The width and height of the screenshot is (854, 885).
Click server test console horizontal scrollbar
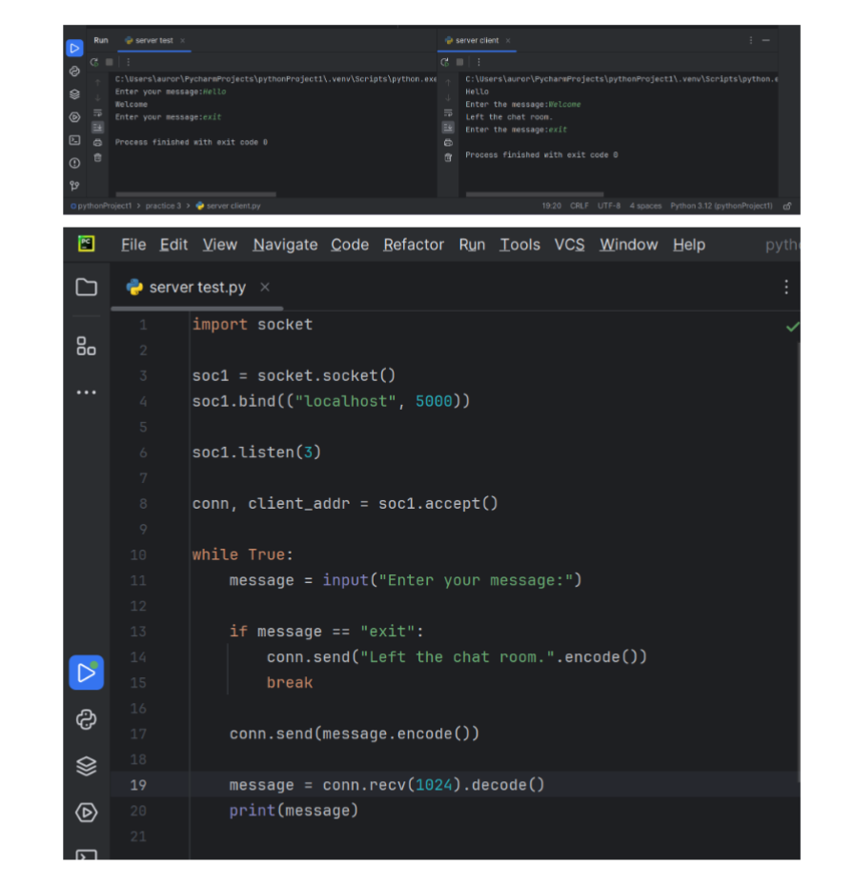(x=196, y=194)
